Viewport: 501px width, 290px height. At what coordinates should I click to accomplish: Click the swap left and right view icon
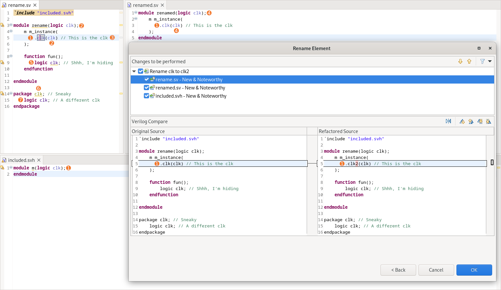coord(448,122)
